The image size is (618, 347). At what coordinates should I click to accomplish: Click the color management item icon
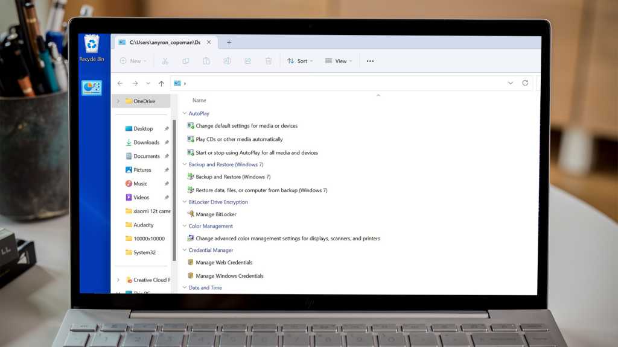191,238
